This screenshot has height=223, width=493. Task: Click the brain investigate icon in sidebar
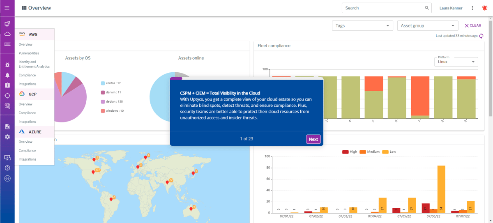(x=7, y=106)
